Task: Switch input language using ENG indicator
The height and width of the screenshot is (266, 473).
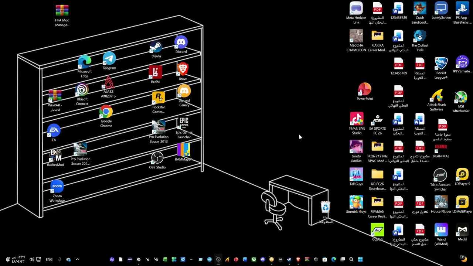Action: pos(49,259)
